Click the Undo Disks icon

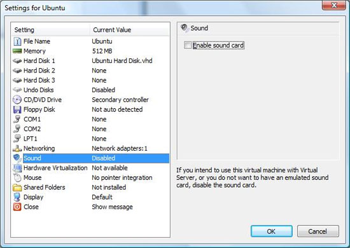pyautogui.click(x=17, y=90)
